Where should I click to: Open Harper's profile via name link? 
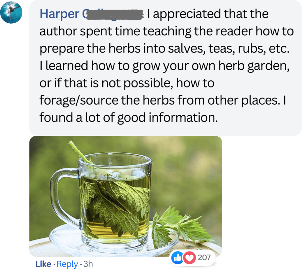click(91, 14)
